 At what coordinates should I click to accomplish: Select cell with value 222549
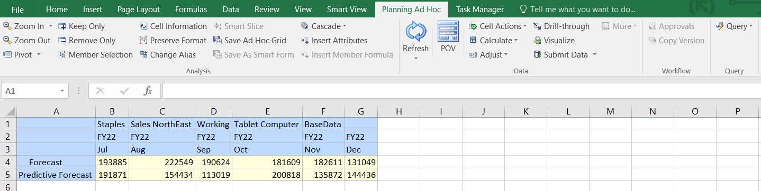click(x=162, y=162)
